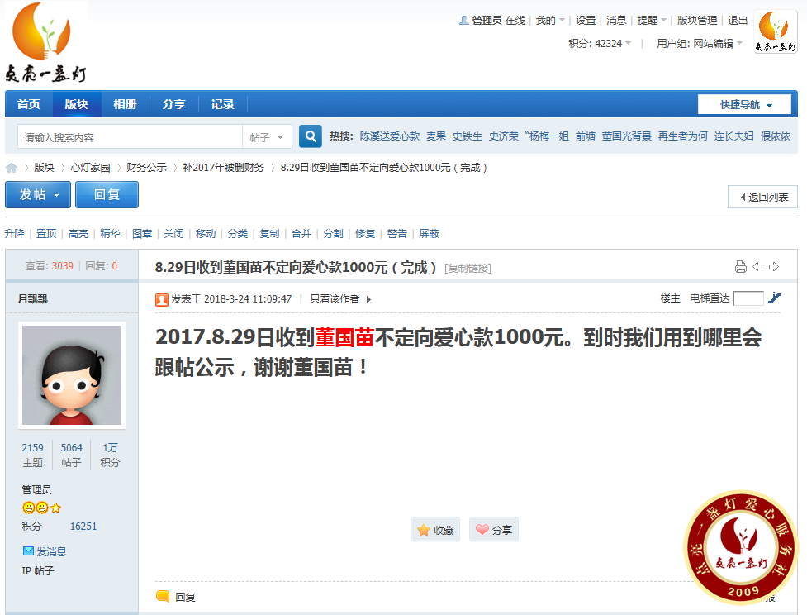Image resolution: width=807 pixels, height=615 pixels.
Task: Expand the 帖子 search type dropdown
Action: pos(267,137)
